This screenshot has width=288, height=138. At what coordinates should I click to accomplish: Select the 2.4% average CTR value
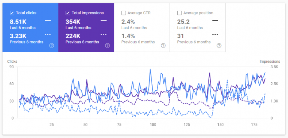coord(128,22)
